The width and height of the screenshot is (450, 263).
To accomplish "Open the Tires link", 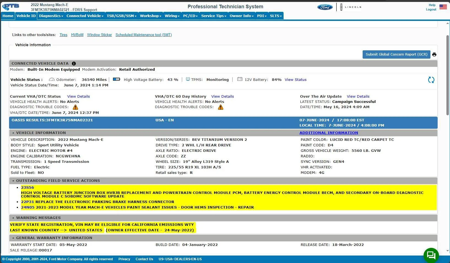I will (63, 35).
